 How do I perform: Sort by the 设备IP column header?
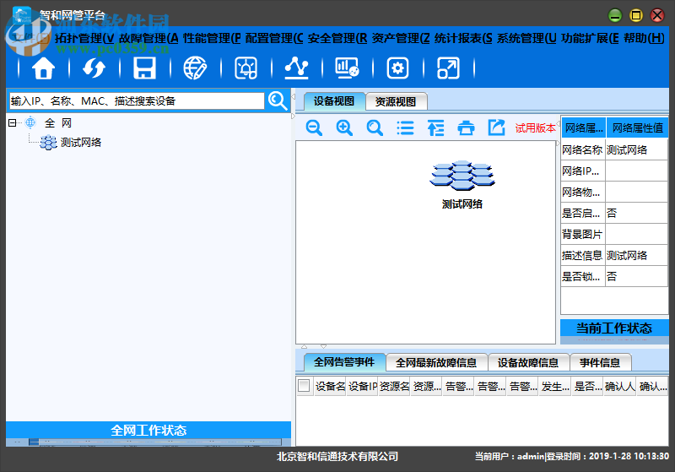(x=363, y=387)
